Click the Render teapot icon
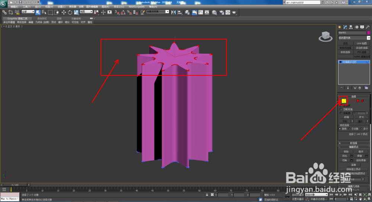Image resolution: width=372 pixels, height=202 pixels. click(234, 12)
